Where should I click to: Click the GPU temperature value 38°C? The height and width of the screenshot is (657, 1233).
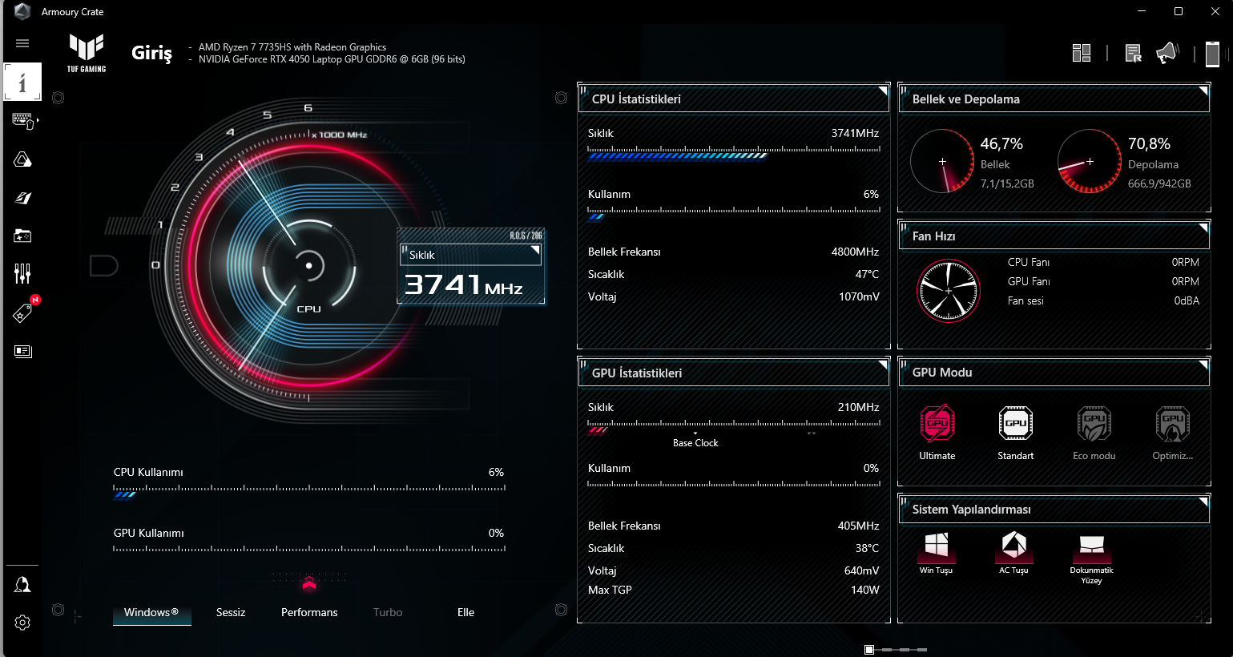point(867,548)
